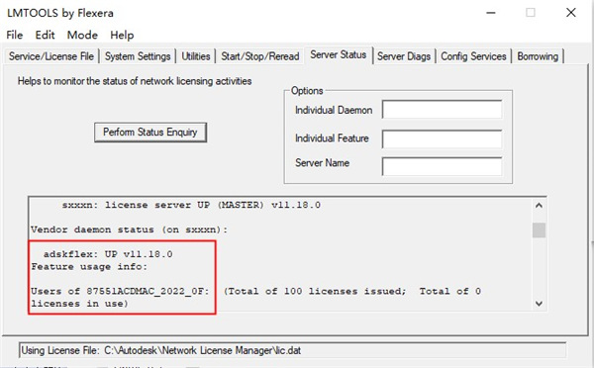Switch to Config Services tab

click(473, 56)
